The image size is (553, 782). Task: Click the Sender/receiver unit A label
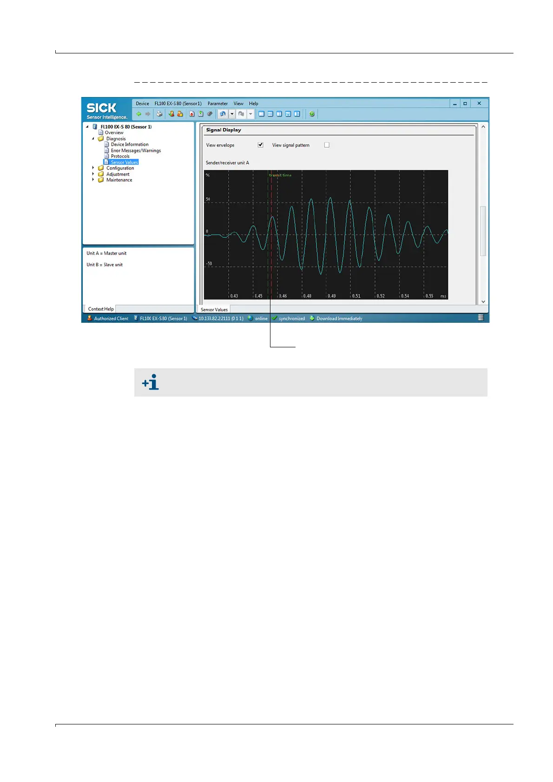[227, 163]
